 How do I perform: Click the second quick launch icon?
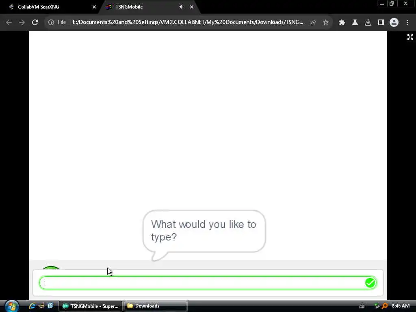pos(41,306)
